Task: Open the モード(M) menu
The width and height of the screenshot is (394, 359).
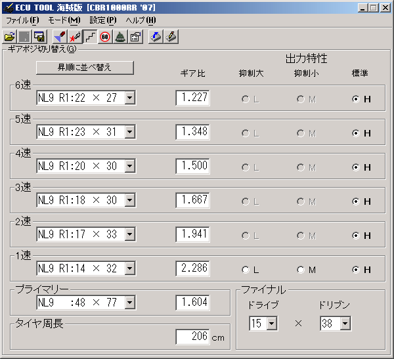Action: tap(64, 20)
